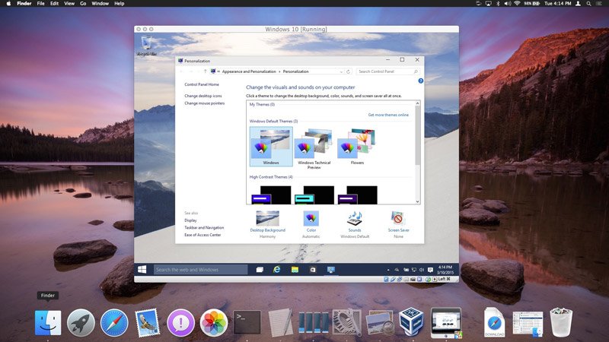Open Desktop Background settings
The image size is (609, 342).
(x=268, y=224)
